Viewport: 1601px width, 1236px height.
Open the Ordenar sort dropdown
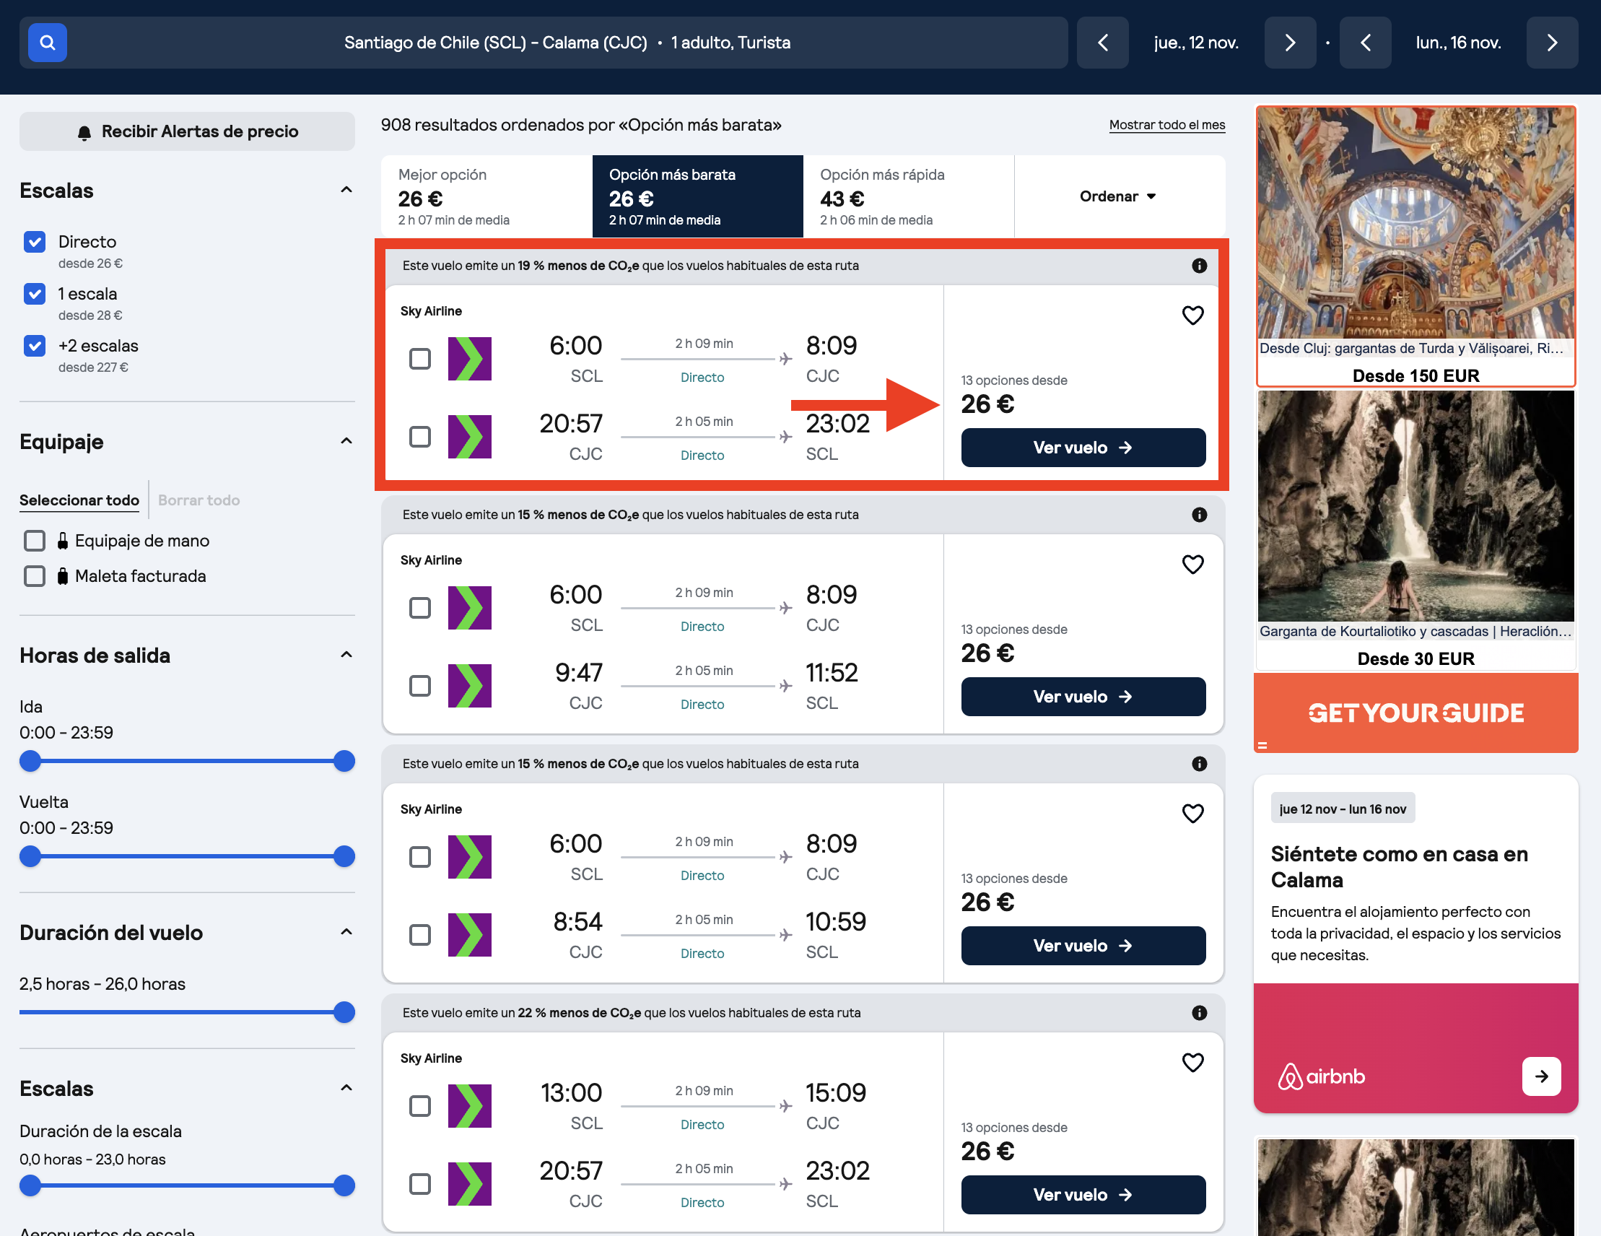point(1119,196)
